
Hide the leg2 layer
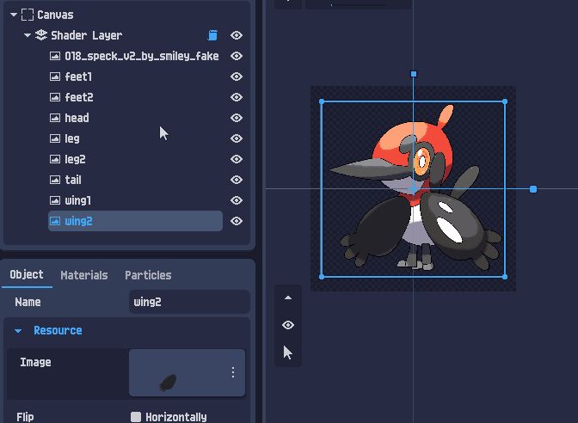click(237, 159)
